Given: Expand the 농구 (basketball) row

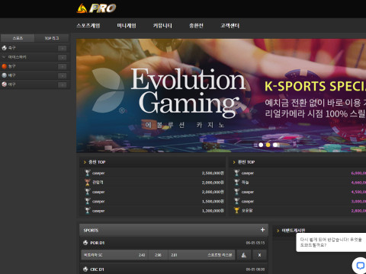Looking at the screenshot, I should 62,67.
